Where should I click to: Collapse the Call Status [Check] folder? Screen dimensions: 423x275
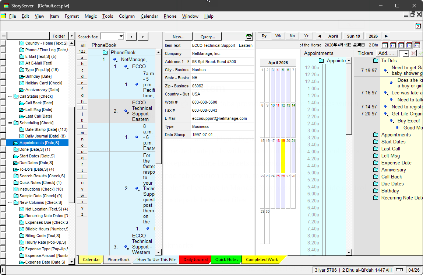10,97
